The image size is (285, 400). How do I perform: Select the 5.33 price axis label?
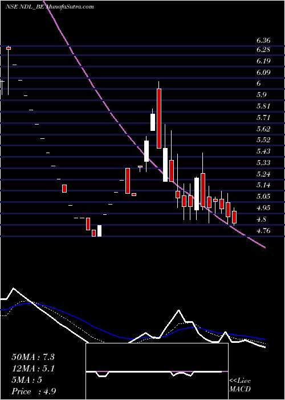click(263, 162)
